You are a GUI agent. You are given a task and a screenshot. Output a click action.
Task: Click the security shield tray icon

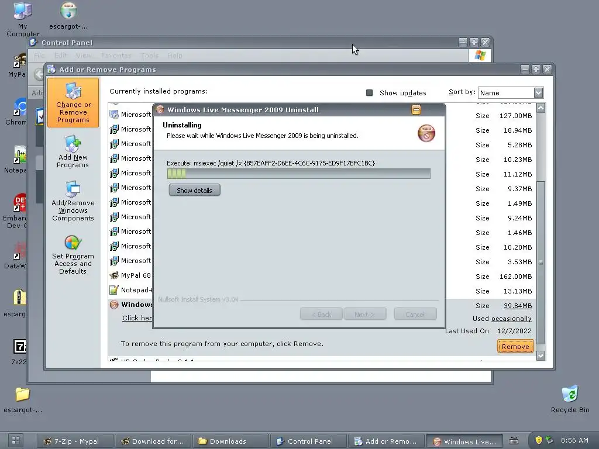tap(539, 440)
